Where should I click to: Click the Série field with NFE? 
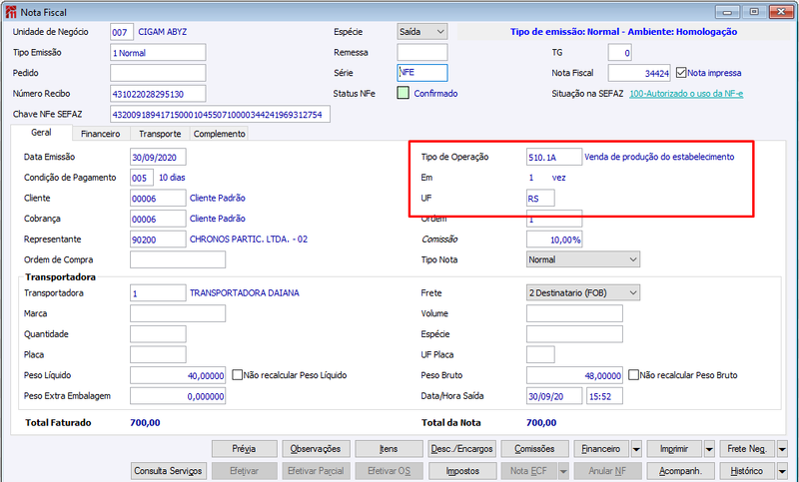(422, 72)
